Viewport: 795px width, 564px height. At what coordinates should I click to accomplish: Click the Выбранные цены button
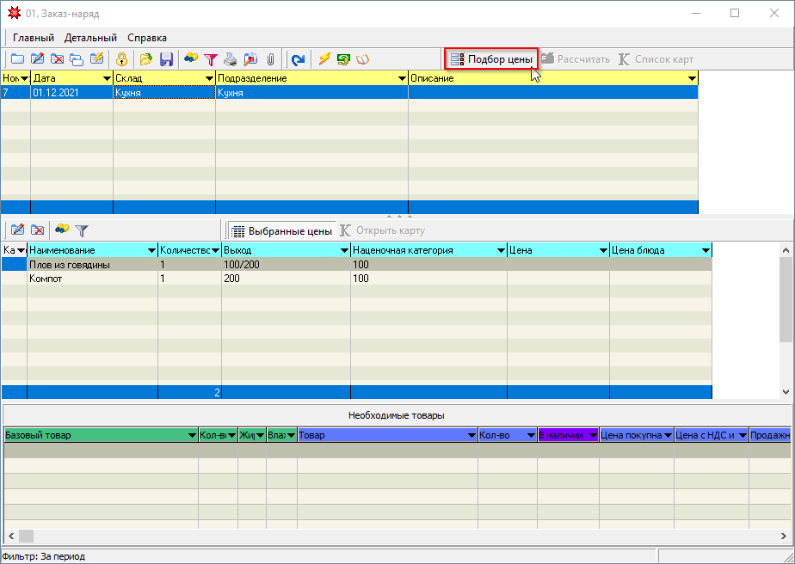click(x=281, y=230)
